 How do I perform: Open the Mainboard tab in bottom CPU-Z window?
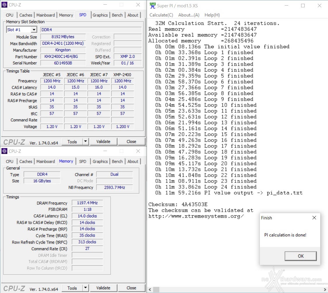click(x=46, y=161)
